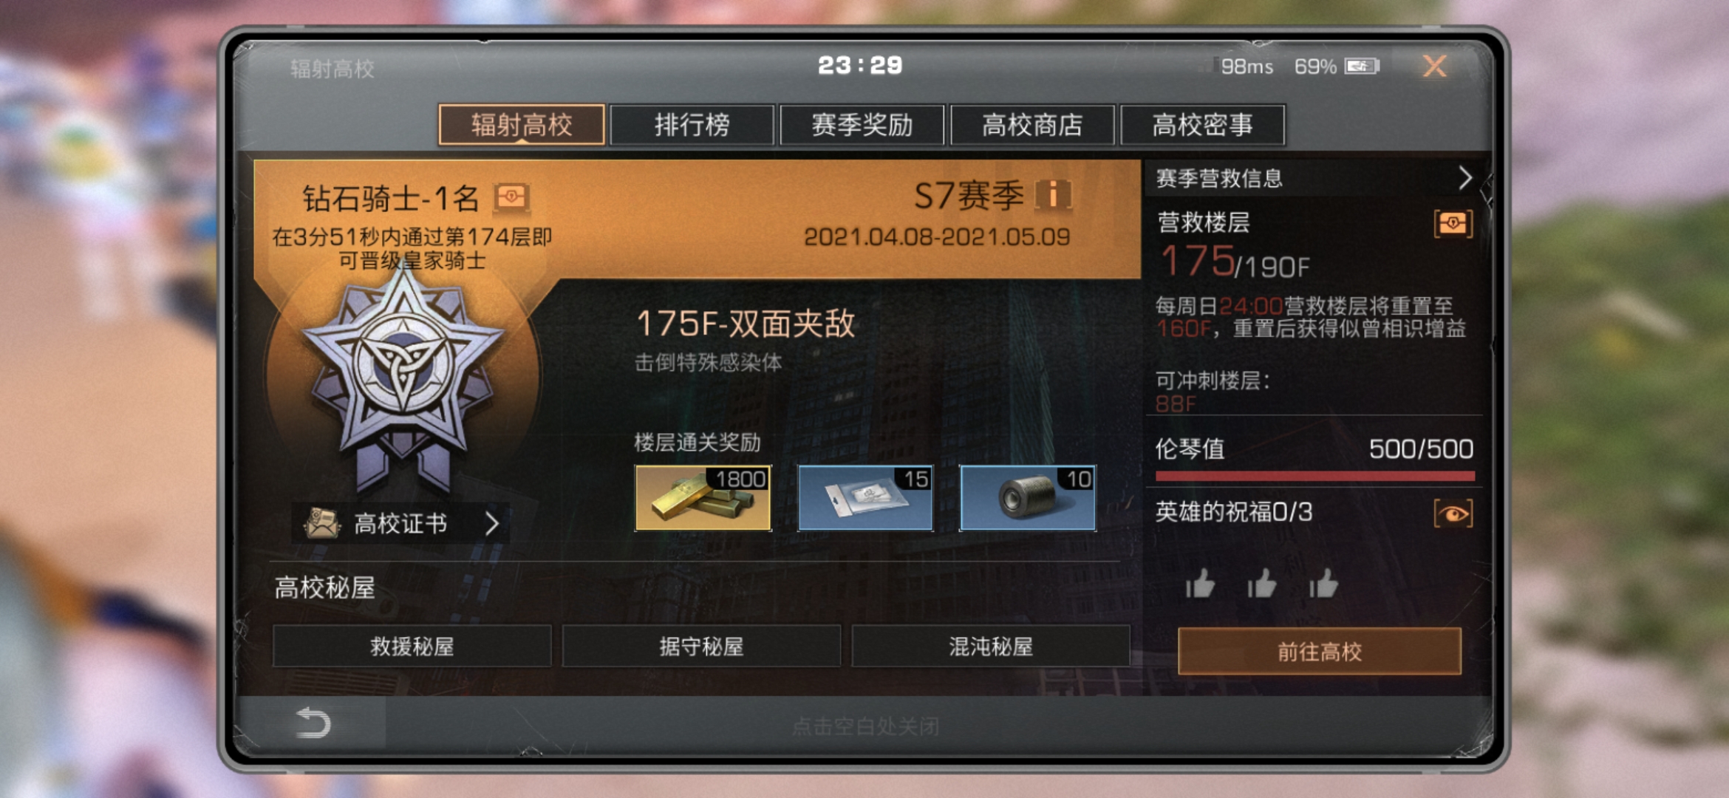Select the gold bars reward item

703,498
